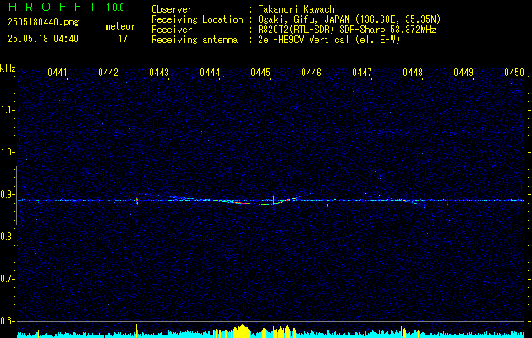Click the 0443 time marker
Image resolution: width=532 pixels, height=338 pixels.
[159, 73]
